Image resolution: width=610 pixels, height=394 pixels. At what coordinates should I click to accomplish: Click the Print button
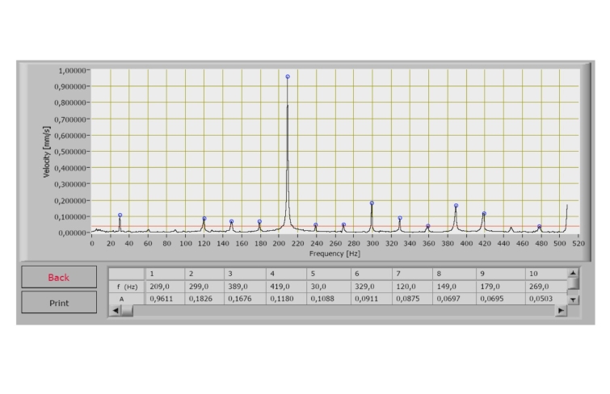coord(59,303)
